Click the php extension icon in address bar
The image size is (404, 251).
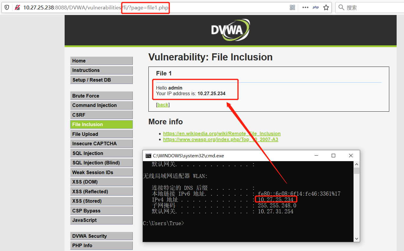pyautogui.click(x=316, y=7)
